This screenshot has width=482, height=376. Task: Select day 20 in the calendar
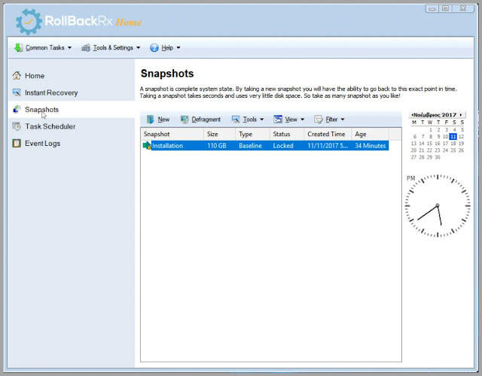click(x=413, y=150)
